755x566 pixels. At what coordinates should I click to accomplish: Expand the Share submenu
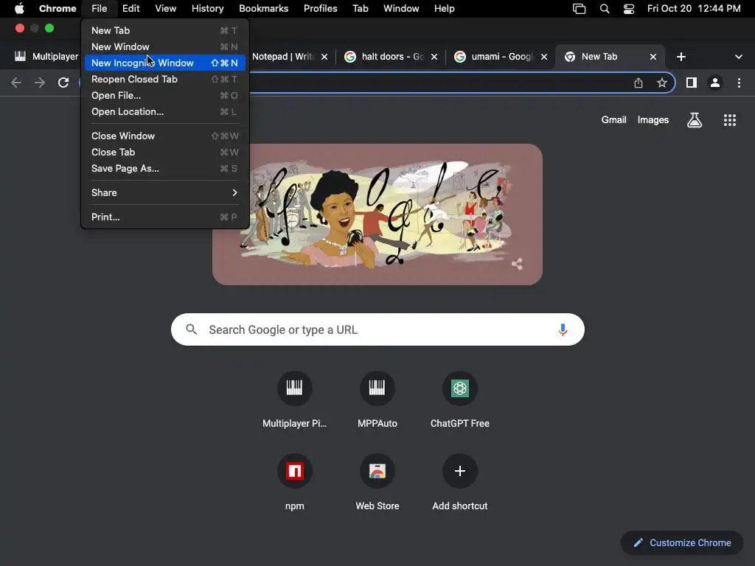coord(165,192)
